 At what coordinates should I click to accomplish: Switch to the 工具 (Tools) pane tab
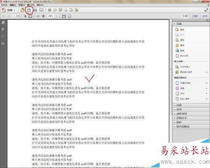coord(185,16)
